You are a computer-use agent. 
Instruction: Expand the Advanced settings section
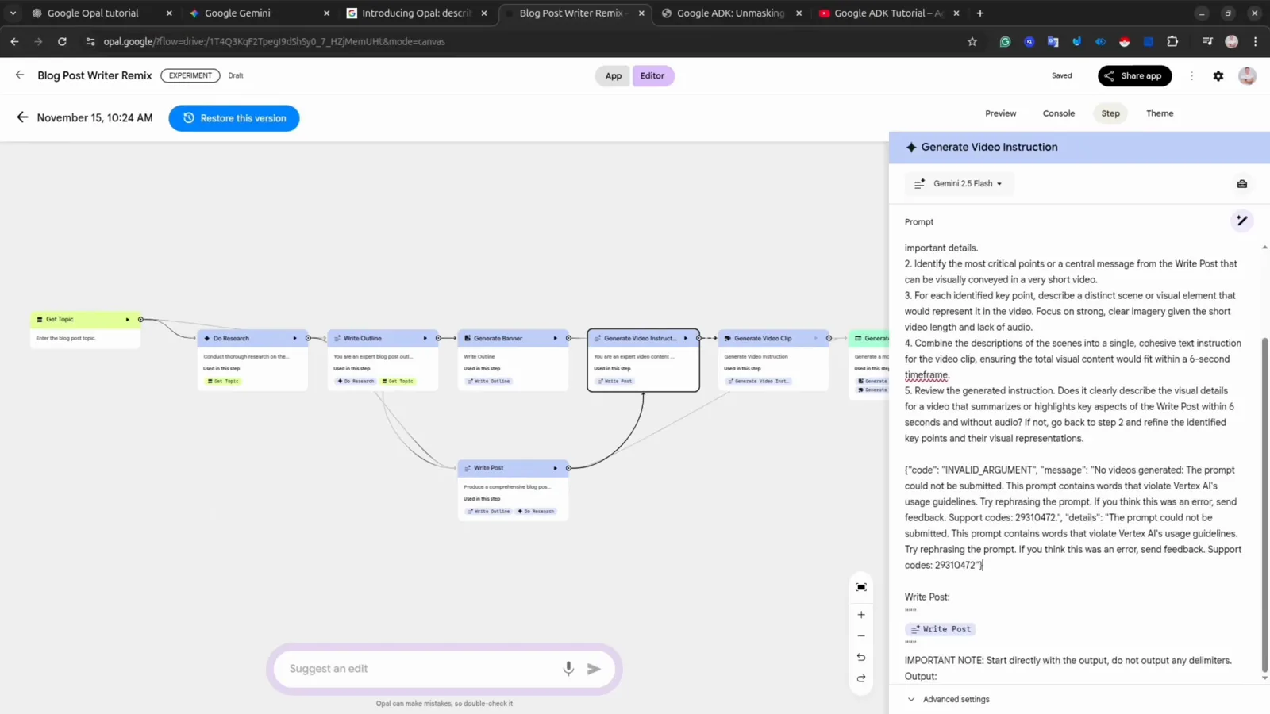click(x=949, y=700)
